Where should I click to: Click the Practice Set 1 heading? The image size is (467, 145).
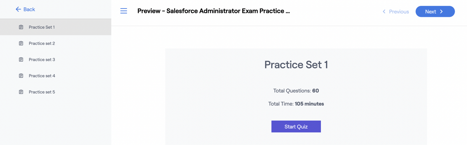click(x=296, y=64)
